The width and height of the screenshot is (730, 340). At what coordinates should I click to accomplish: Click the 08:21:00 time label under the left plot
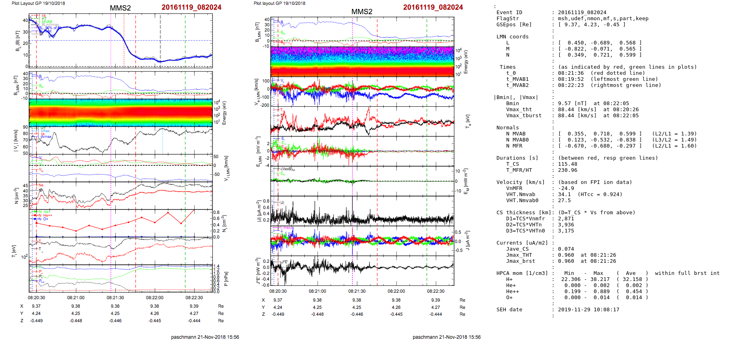pos(76,298)
